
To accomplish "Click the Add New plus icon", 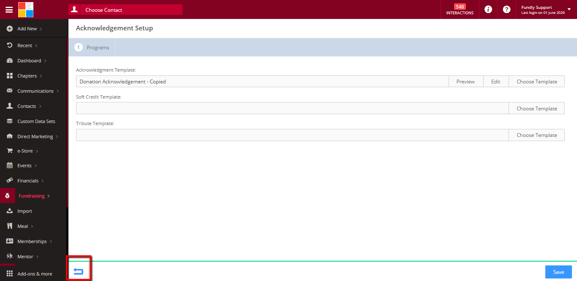I will [x=10, y=29].
